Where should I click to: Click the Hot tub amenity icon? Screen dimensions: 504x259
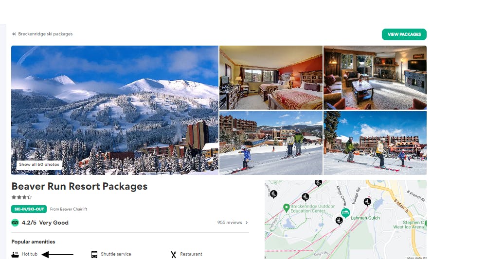point(15,255)
